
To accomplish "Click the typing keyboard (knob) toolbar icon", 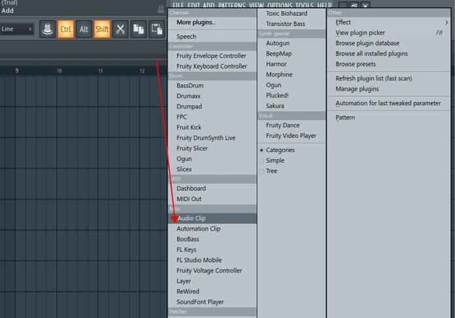I will coord(47,29).
